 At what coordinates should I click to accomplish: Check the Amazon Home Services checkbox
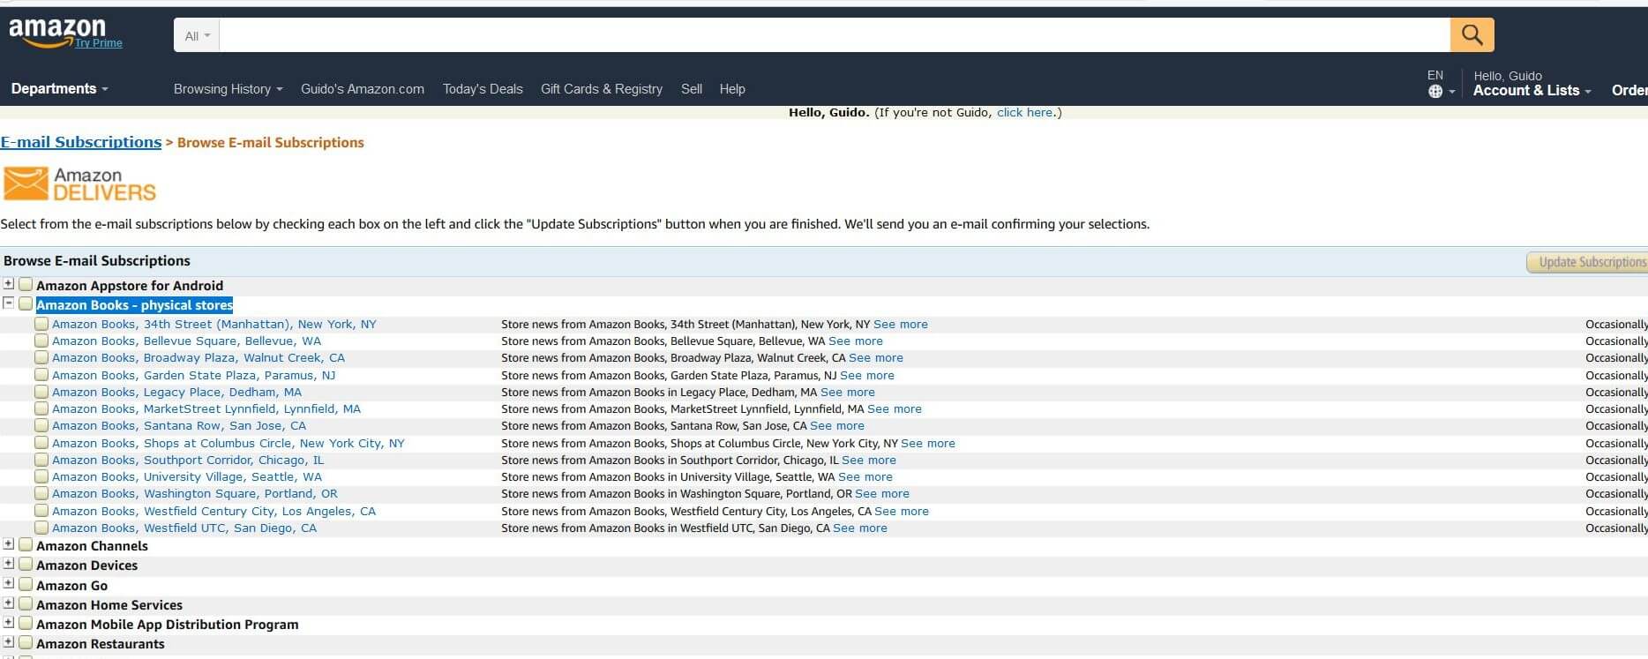[x=26, y=604]
